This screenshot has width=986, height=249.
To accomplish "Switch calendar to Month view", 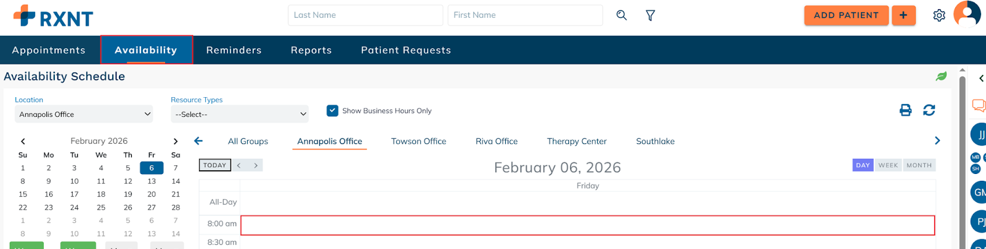I will [x=919, y=165].
